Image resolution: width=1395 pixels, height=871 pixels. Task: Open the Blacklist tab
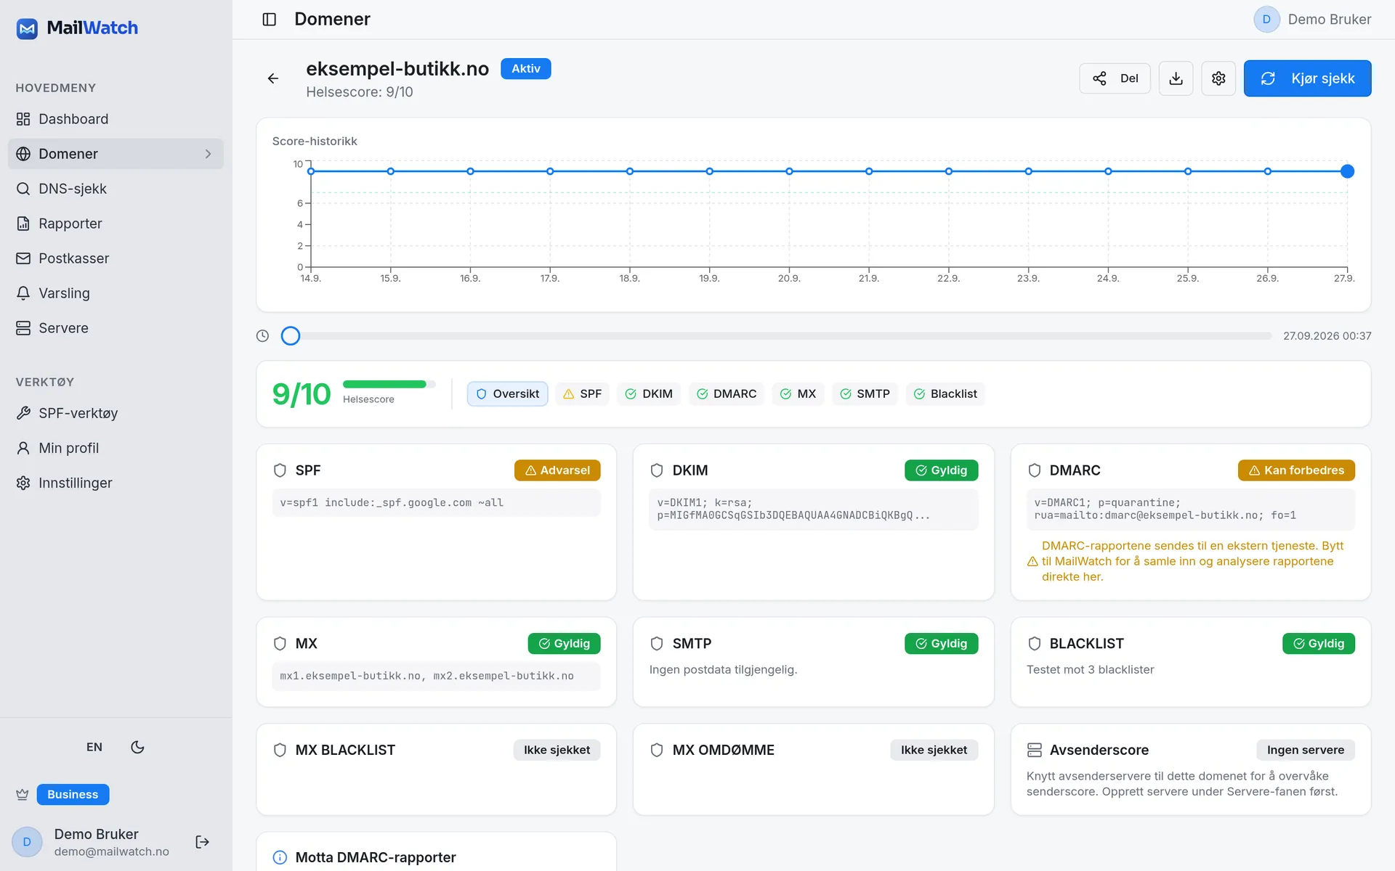coord(945,394)
